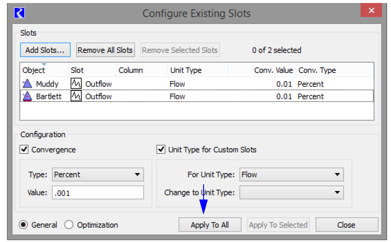Click the Apply To All button
391x242 pixels.
210,225
